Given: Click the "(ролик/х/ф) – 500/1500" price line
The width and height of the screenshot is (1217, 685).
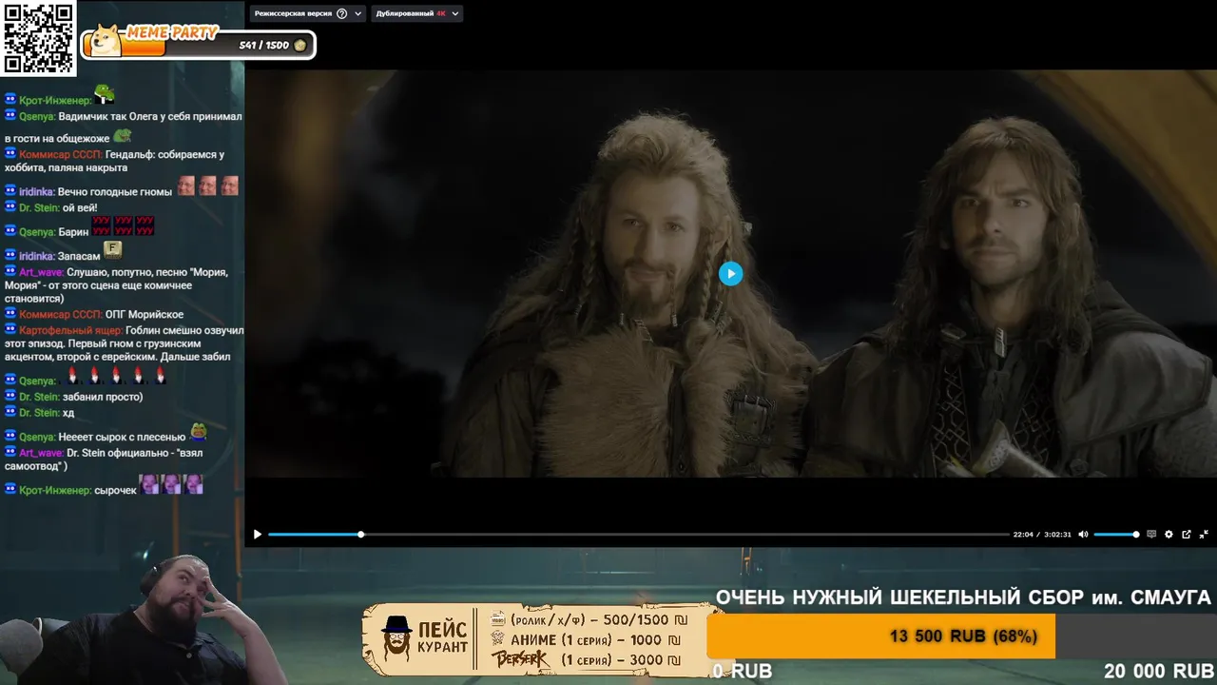Looking at the screenshot, I should [587, 619].
